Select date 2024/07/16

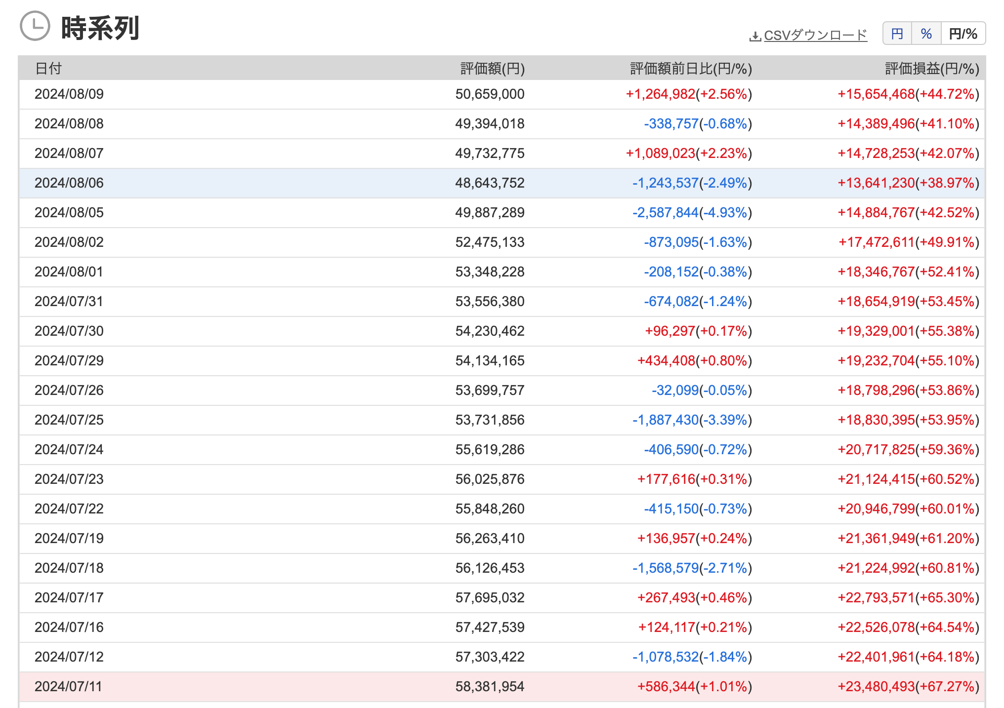pyautogui.click(x=69, y=627)
